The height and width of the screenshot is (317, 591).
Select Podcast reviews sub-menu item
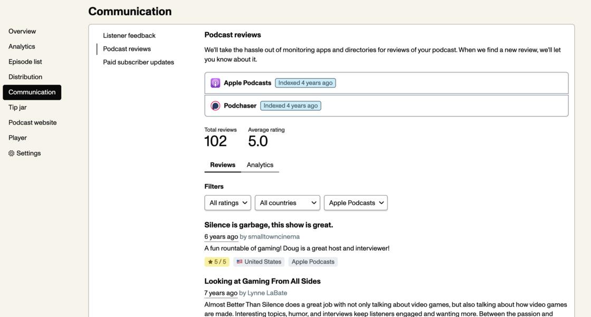click(127, 49)
